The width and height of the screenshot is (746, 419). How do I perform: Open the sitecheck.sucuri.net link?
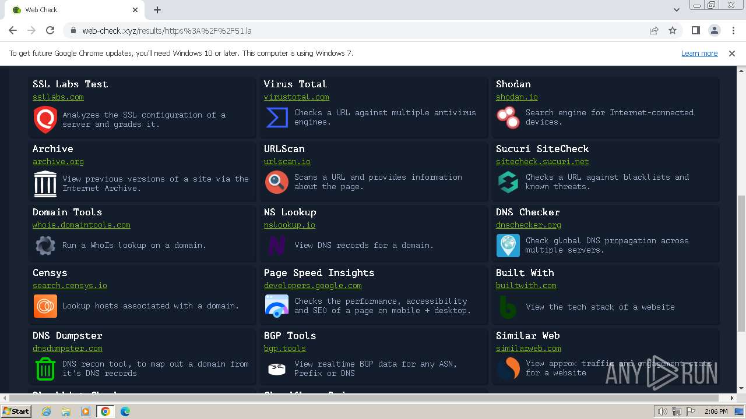[543, 162]
